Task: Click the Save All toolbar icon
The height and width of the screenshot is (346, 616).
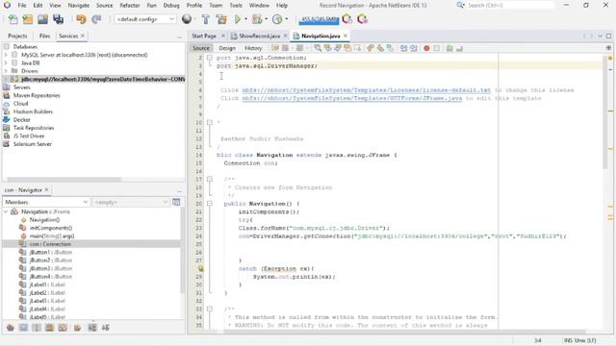Action: (x=58, y=19)
